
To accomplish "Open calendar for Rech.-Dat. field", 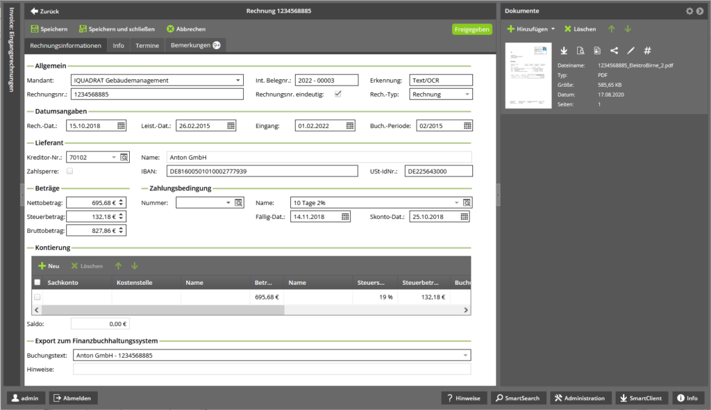I will [121, 126].
